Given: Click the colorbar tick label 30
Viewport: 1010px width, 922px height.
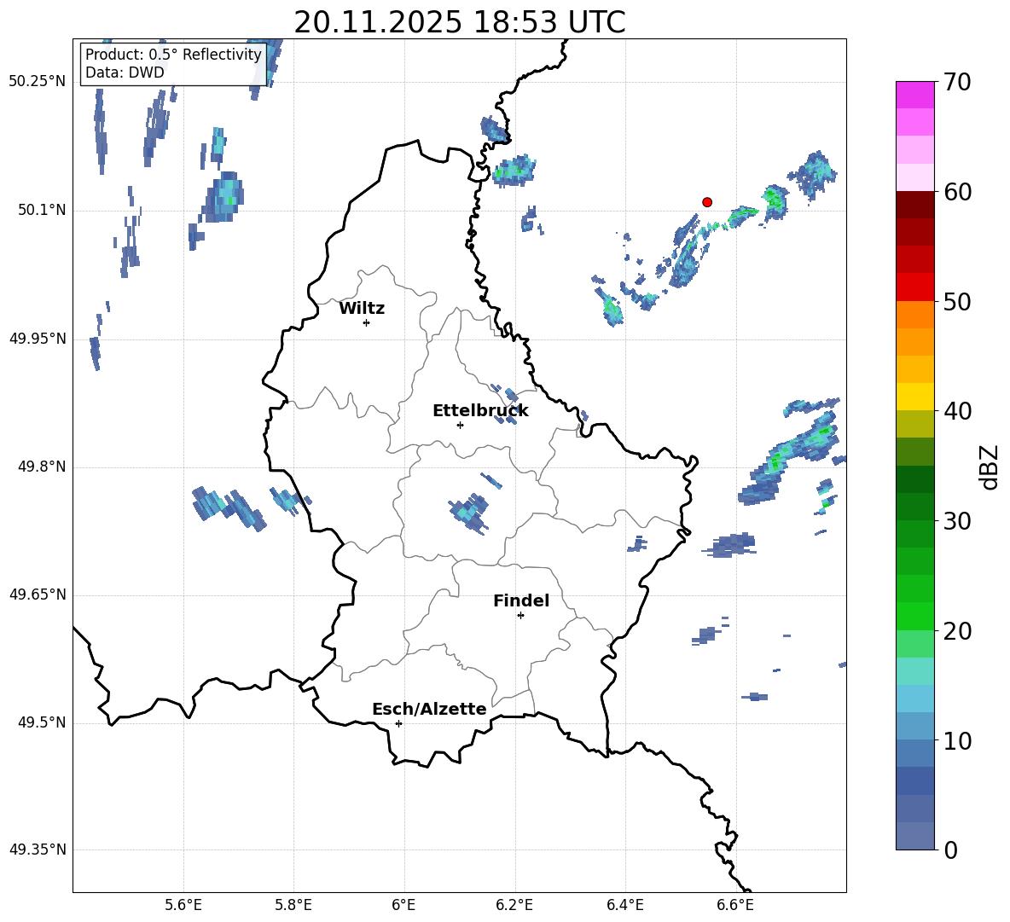Looking at the screenshot, I should (957, 521).
